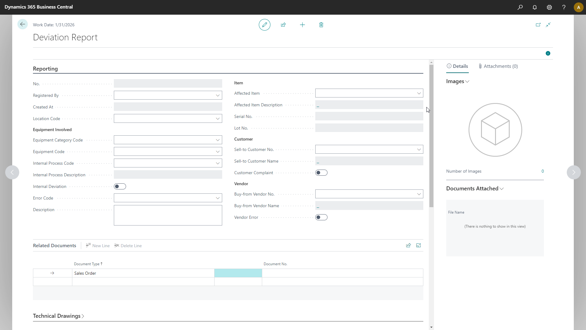This screenshot has height=330, width=586.
Task: Click the trash delete icon
Action: [x=321, y=25]
